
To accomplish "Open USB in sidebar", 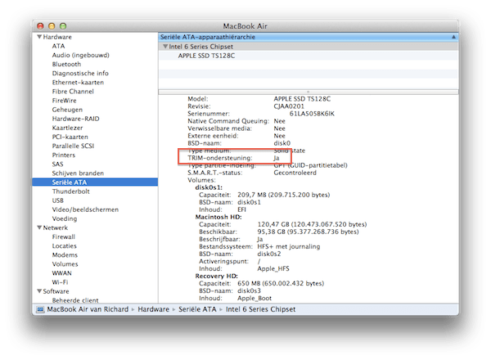I will (x=57, y=200).
